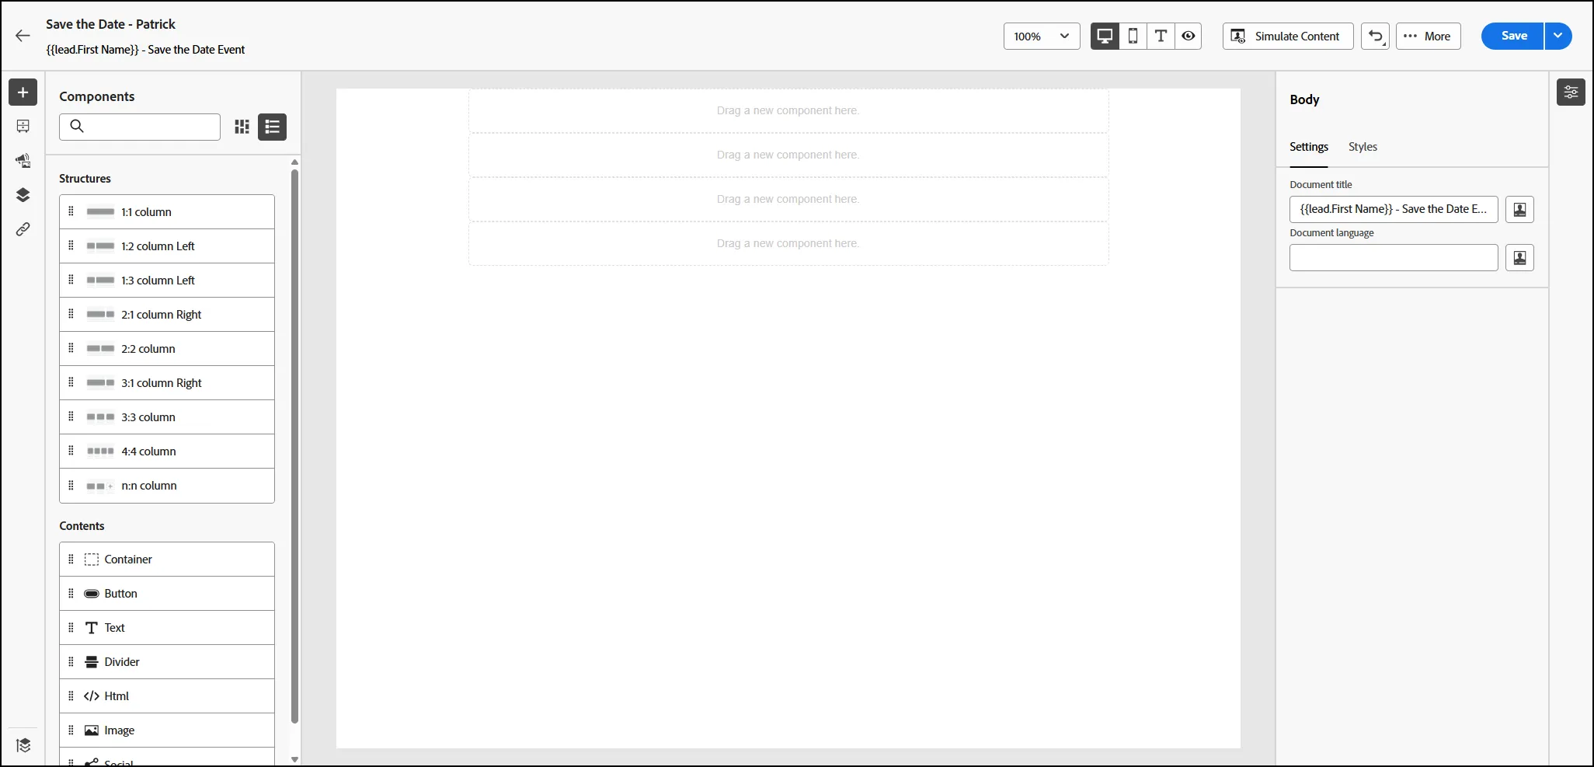The width and height of the screenshot is (1594, 767).
Task: Add personalization to Document title
Action: [x=1519, y=210]
